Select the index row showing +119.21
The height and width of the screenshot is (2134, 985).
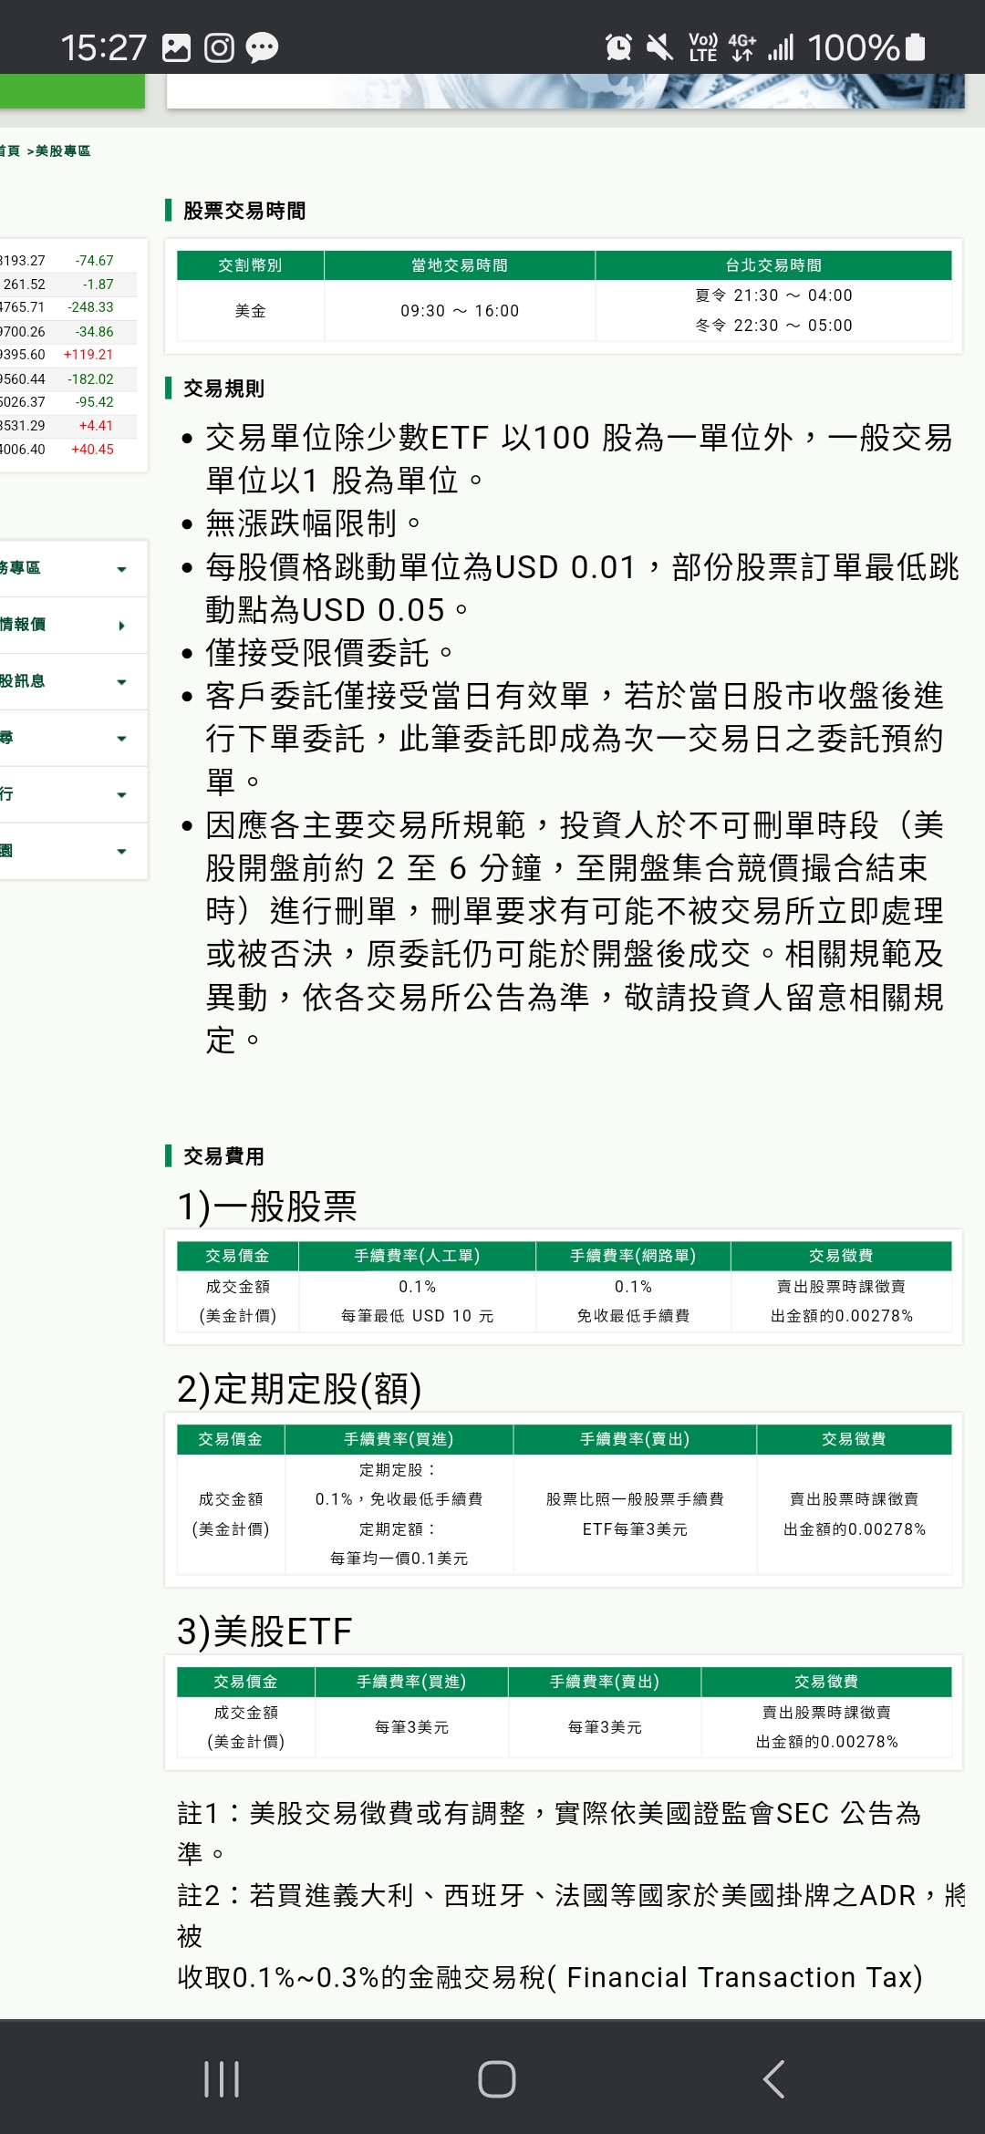(x=68, y=355)
